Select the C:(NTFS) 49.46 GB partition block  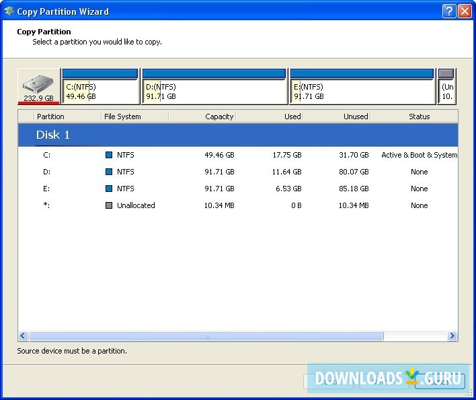pos(100,87)
